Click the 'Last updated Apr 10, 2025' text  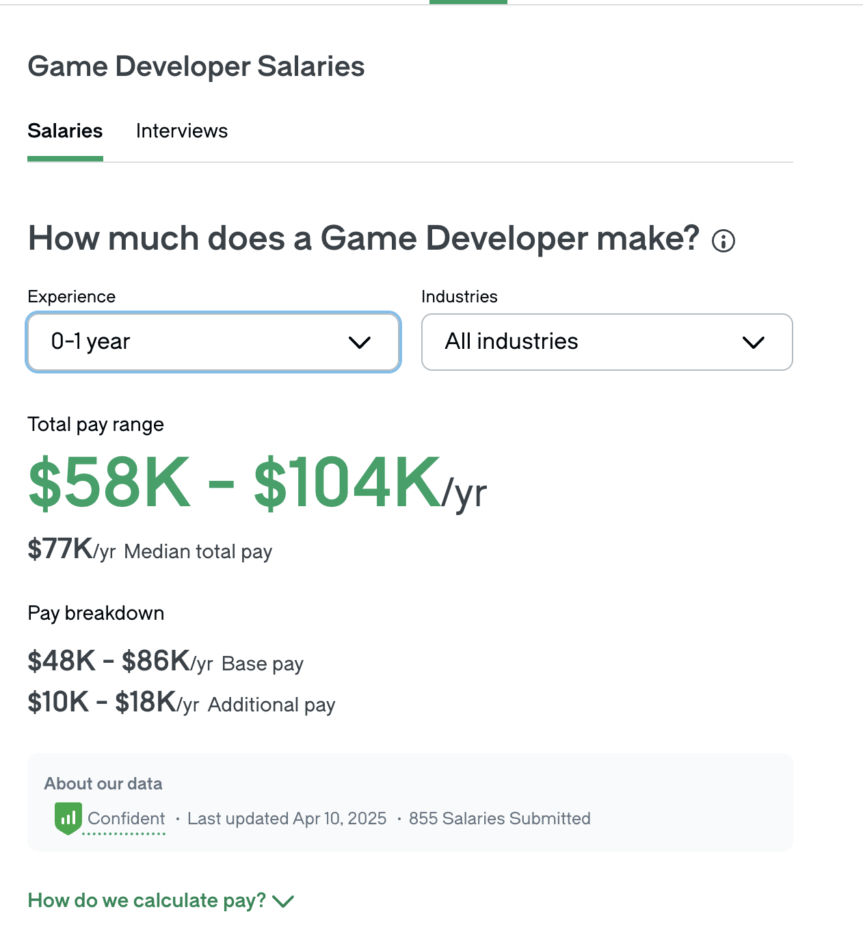coord(287,819)
